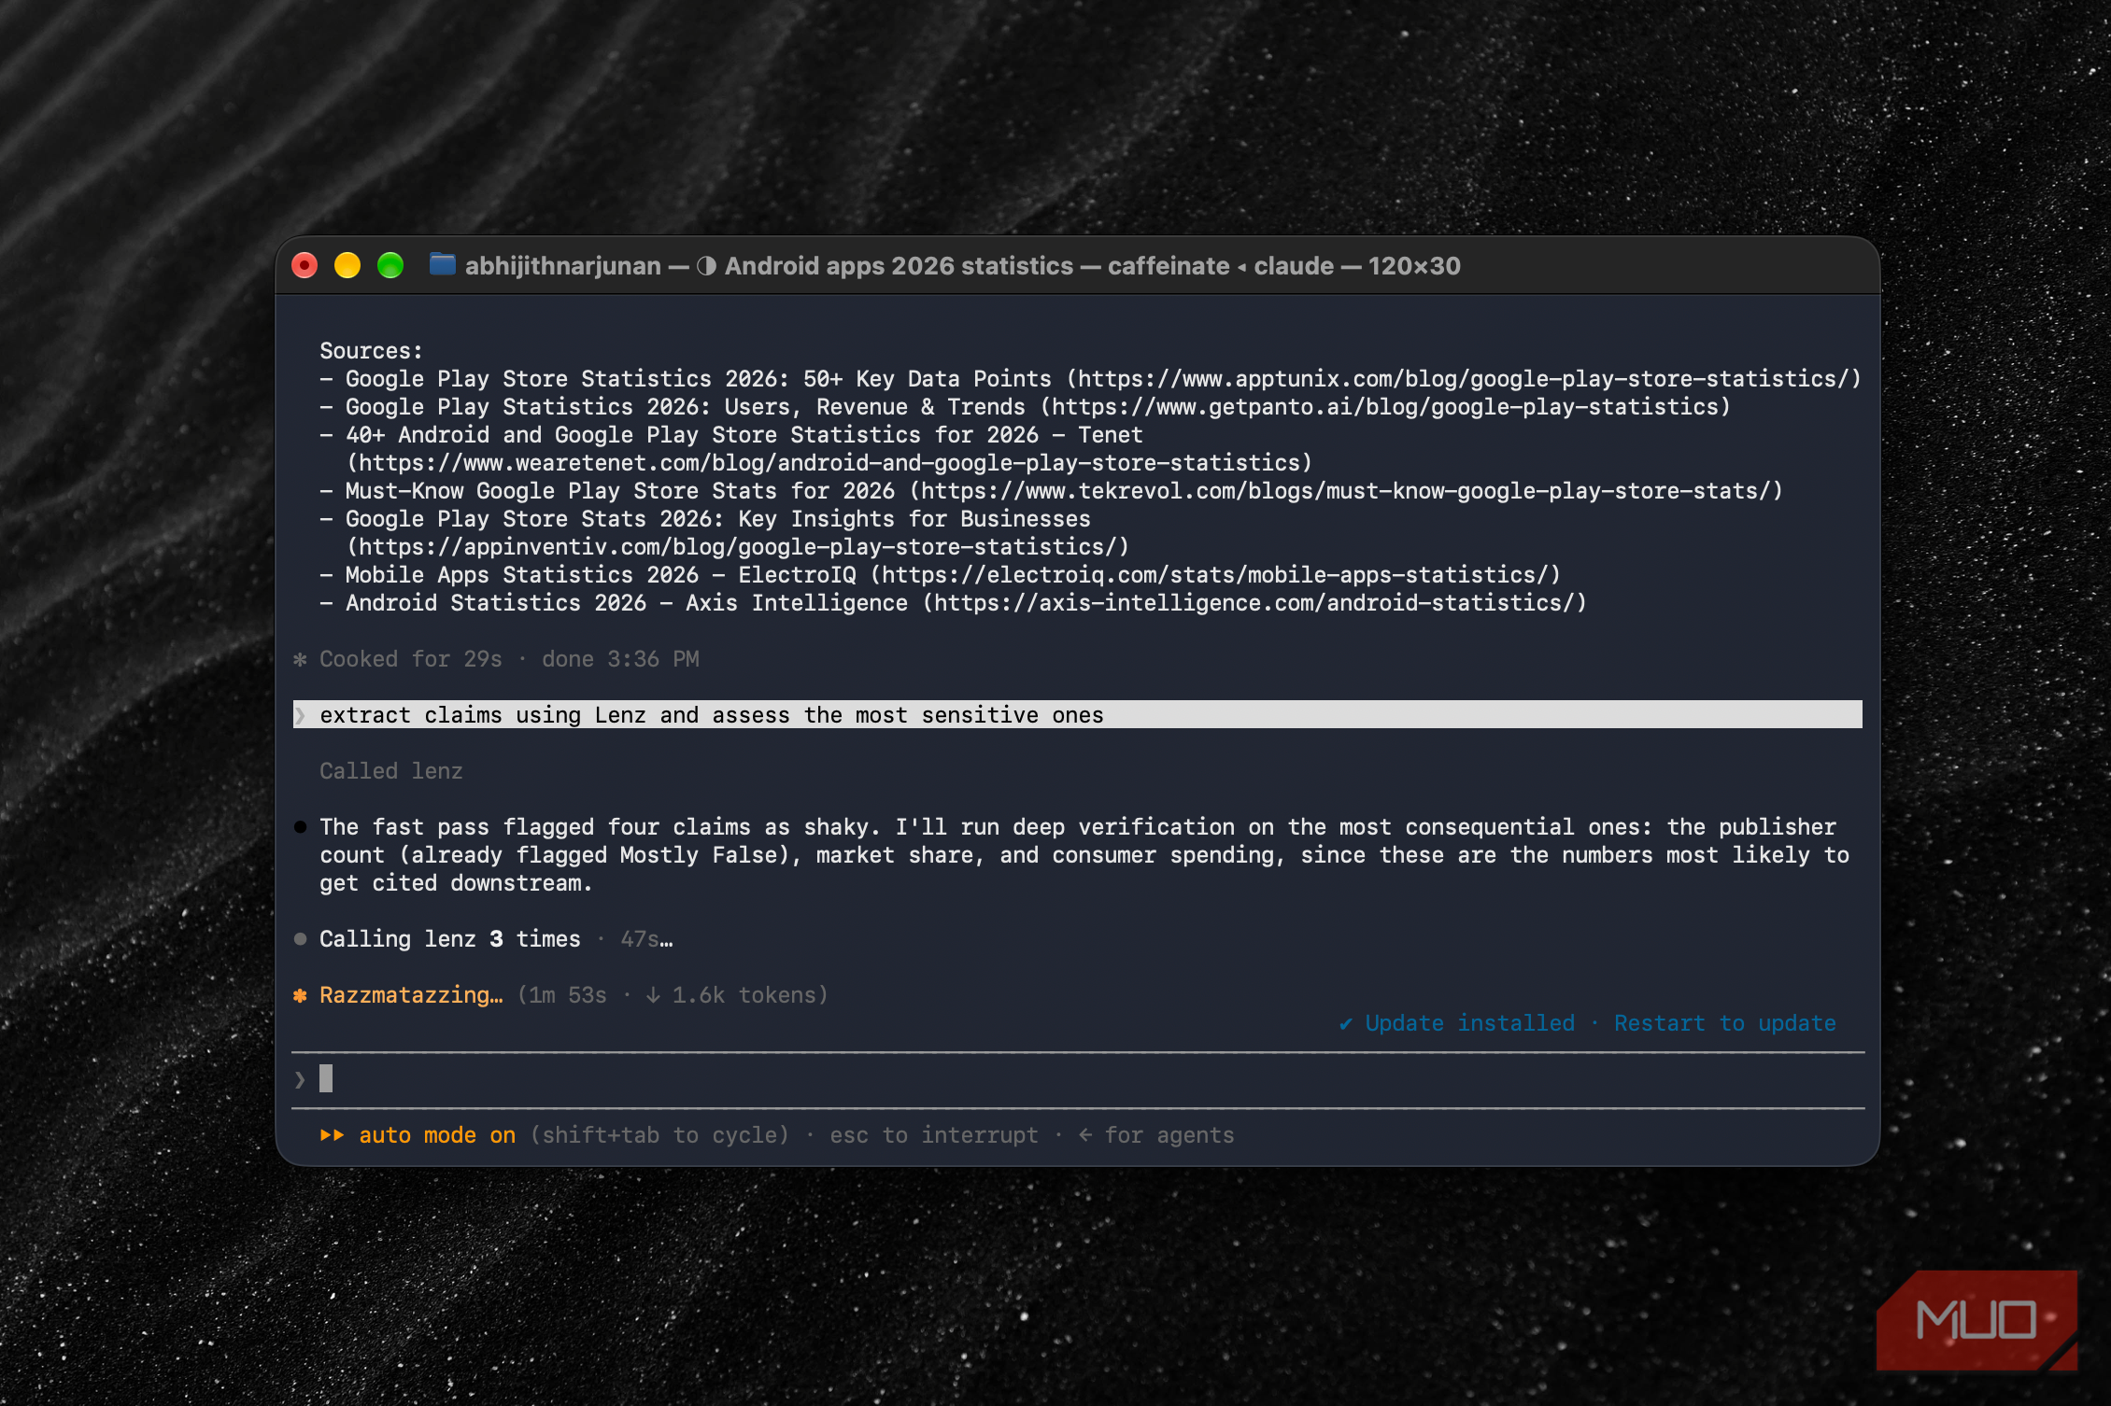Click the chevron beside extract claims prompt

(300, 715)
